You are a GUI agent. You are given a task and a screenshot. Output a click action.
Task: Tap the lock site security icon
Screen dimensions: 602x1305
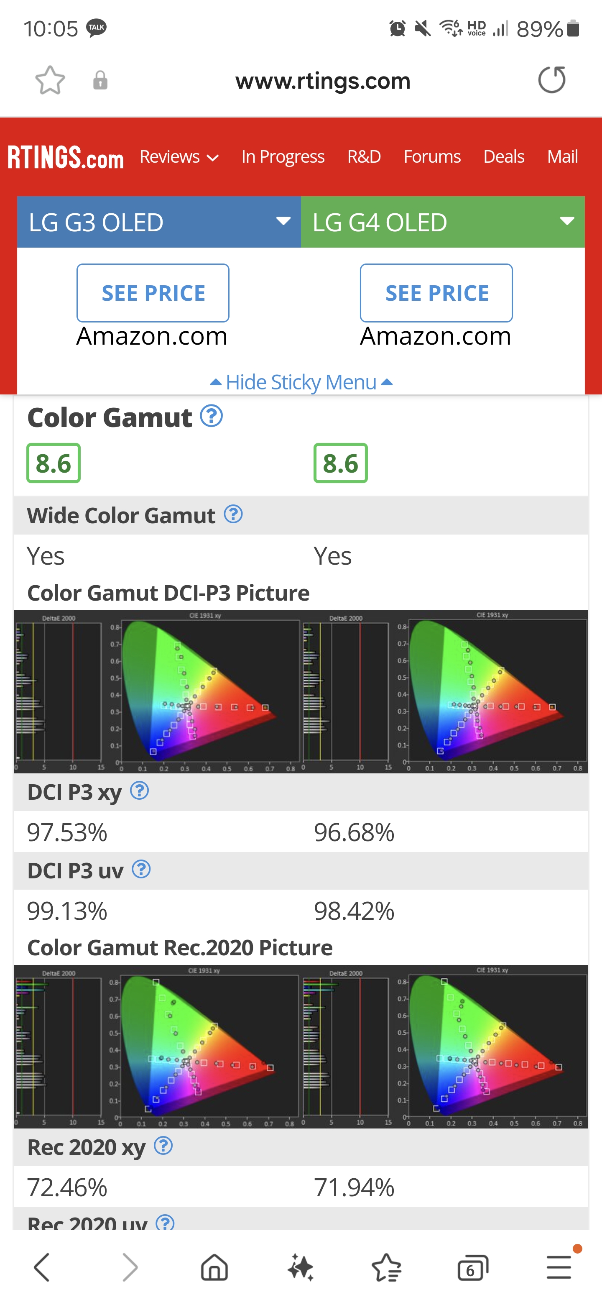click(100, 81)
